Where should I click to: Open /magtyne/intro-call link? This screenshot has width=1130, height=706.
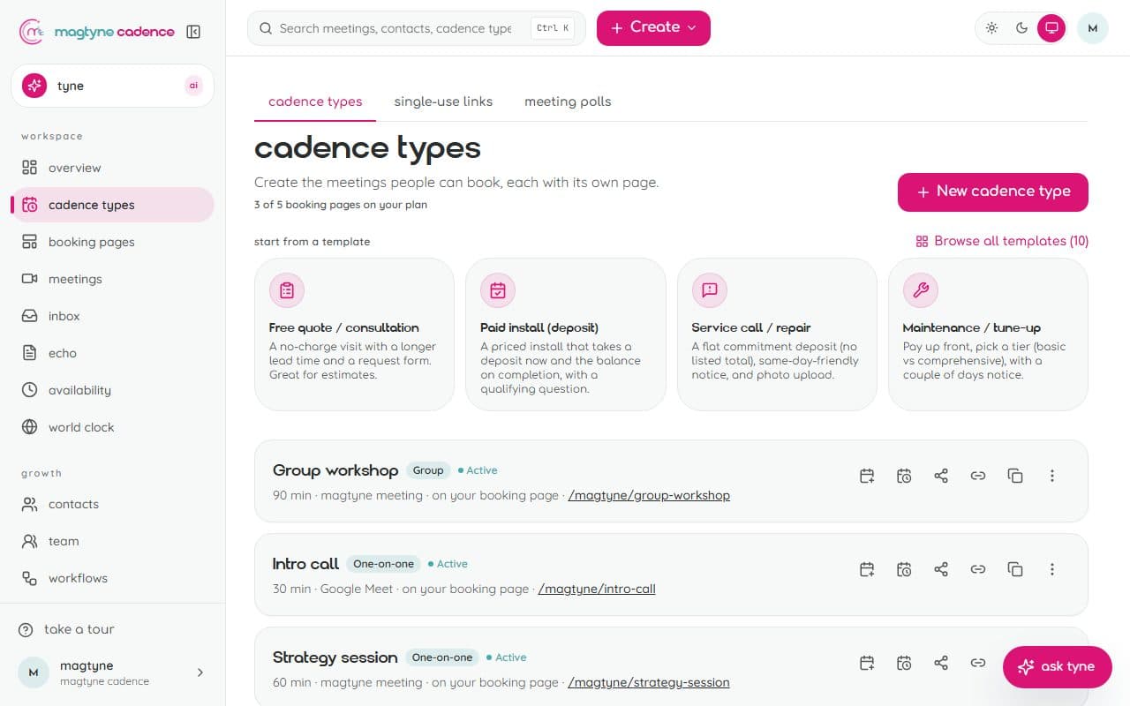tap(597, 589)
